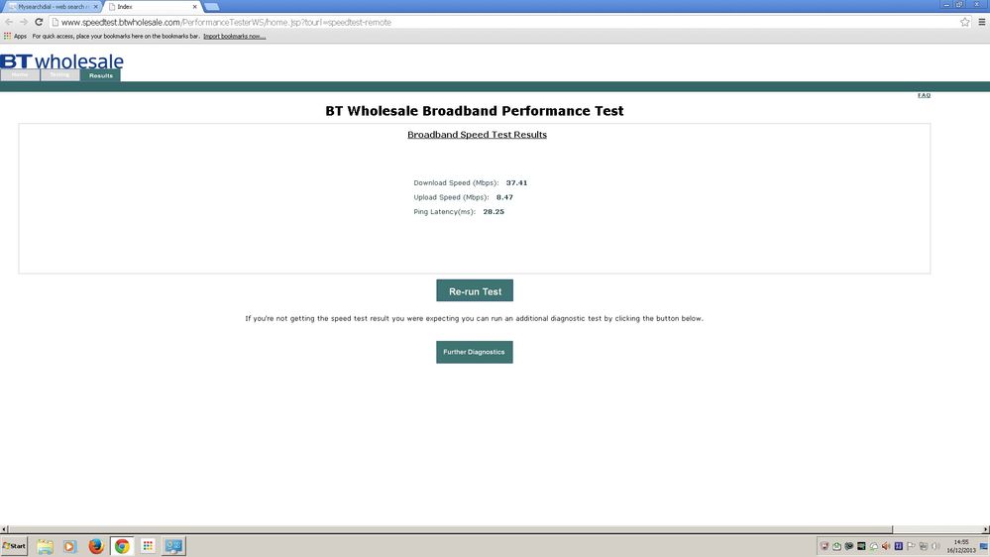Click the grey speaker tray icon

tap(935, 546)
